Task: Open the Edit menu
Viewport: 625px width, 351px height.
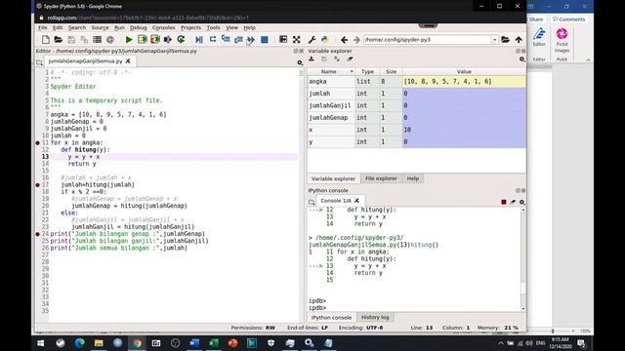Action: [58, 27]
